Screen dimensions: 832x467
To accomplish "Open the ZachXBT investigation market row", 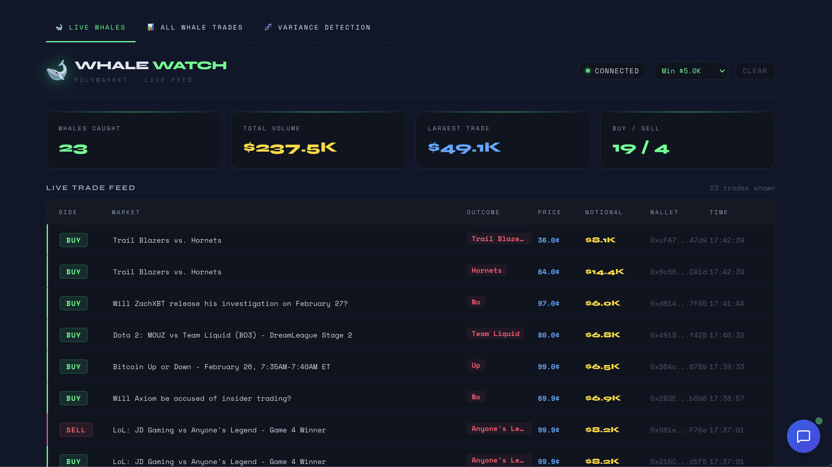I will pyautogui.click(x=230, y=303).
